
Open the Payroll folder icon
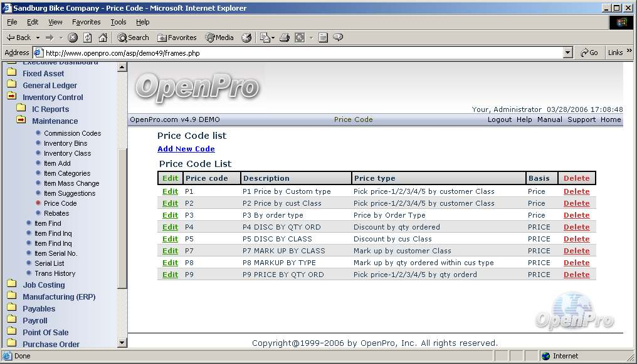(x=11, y=320)
